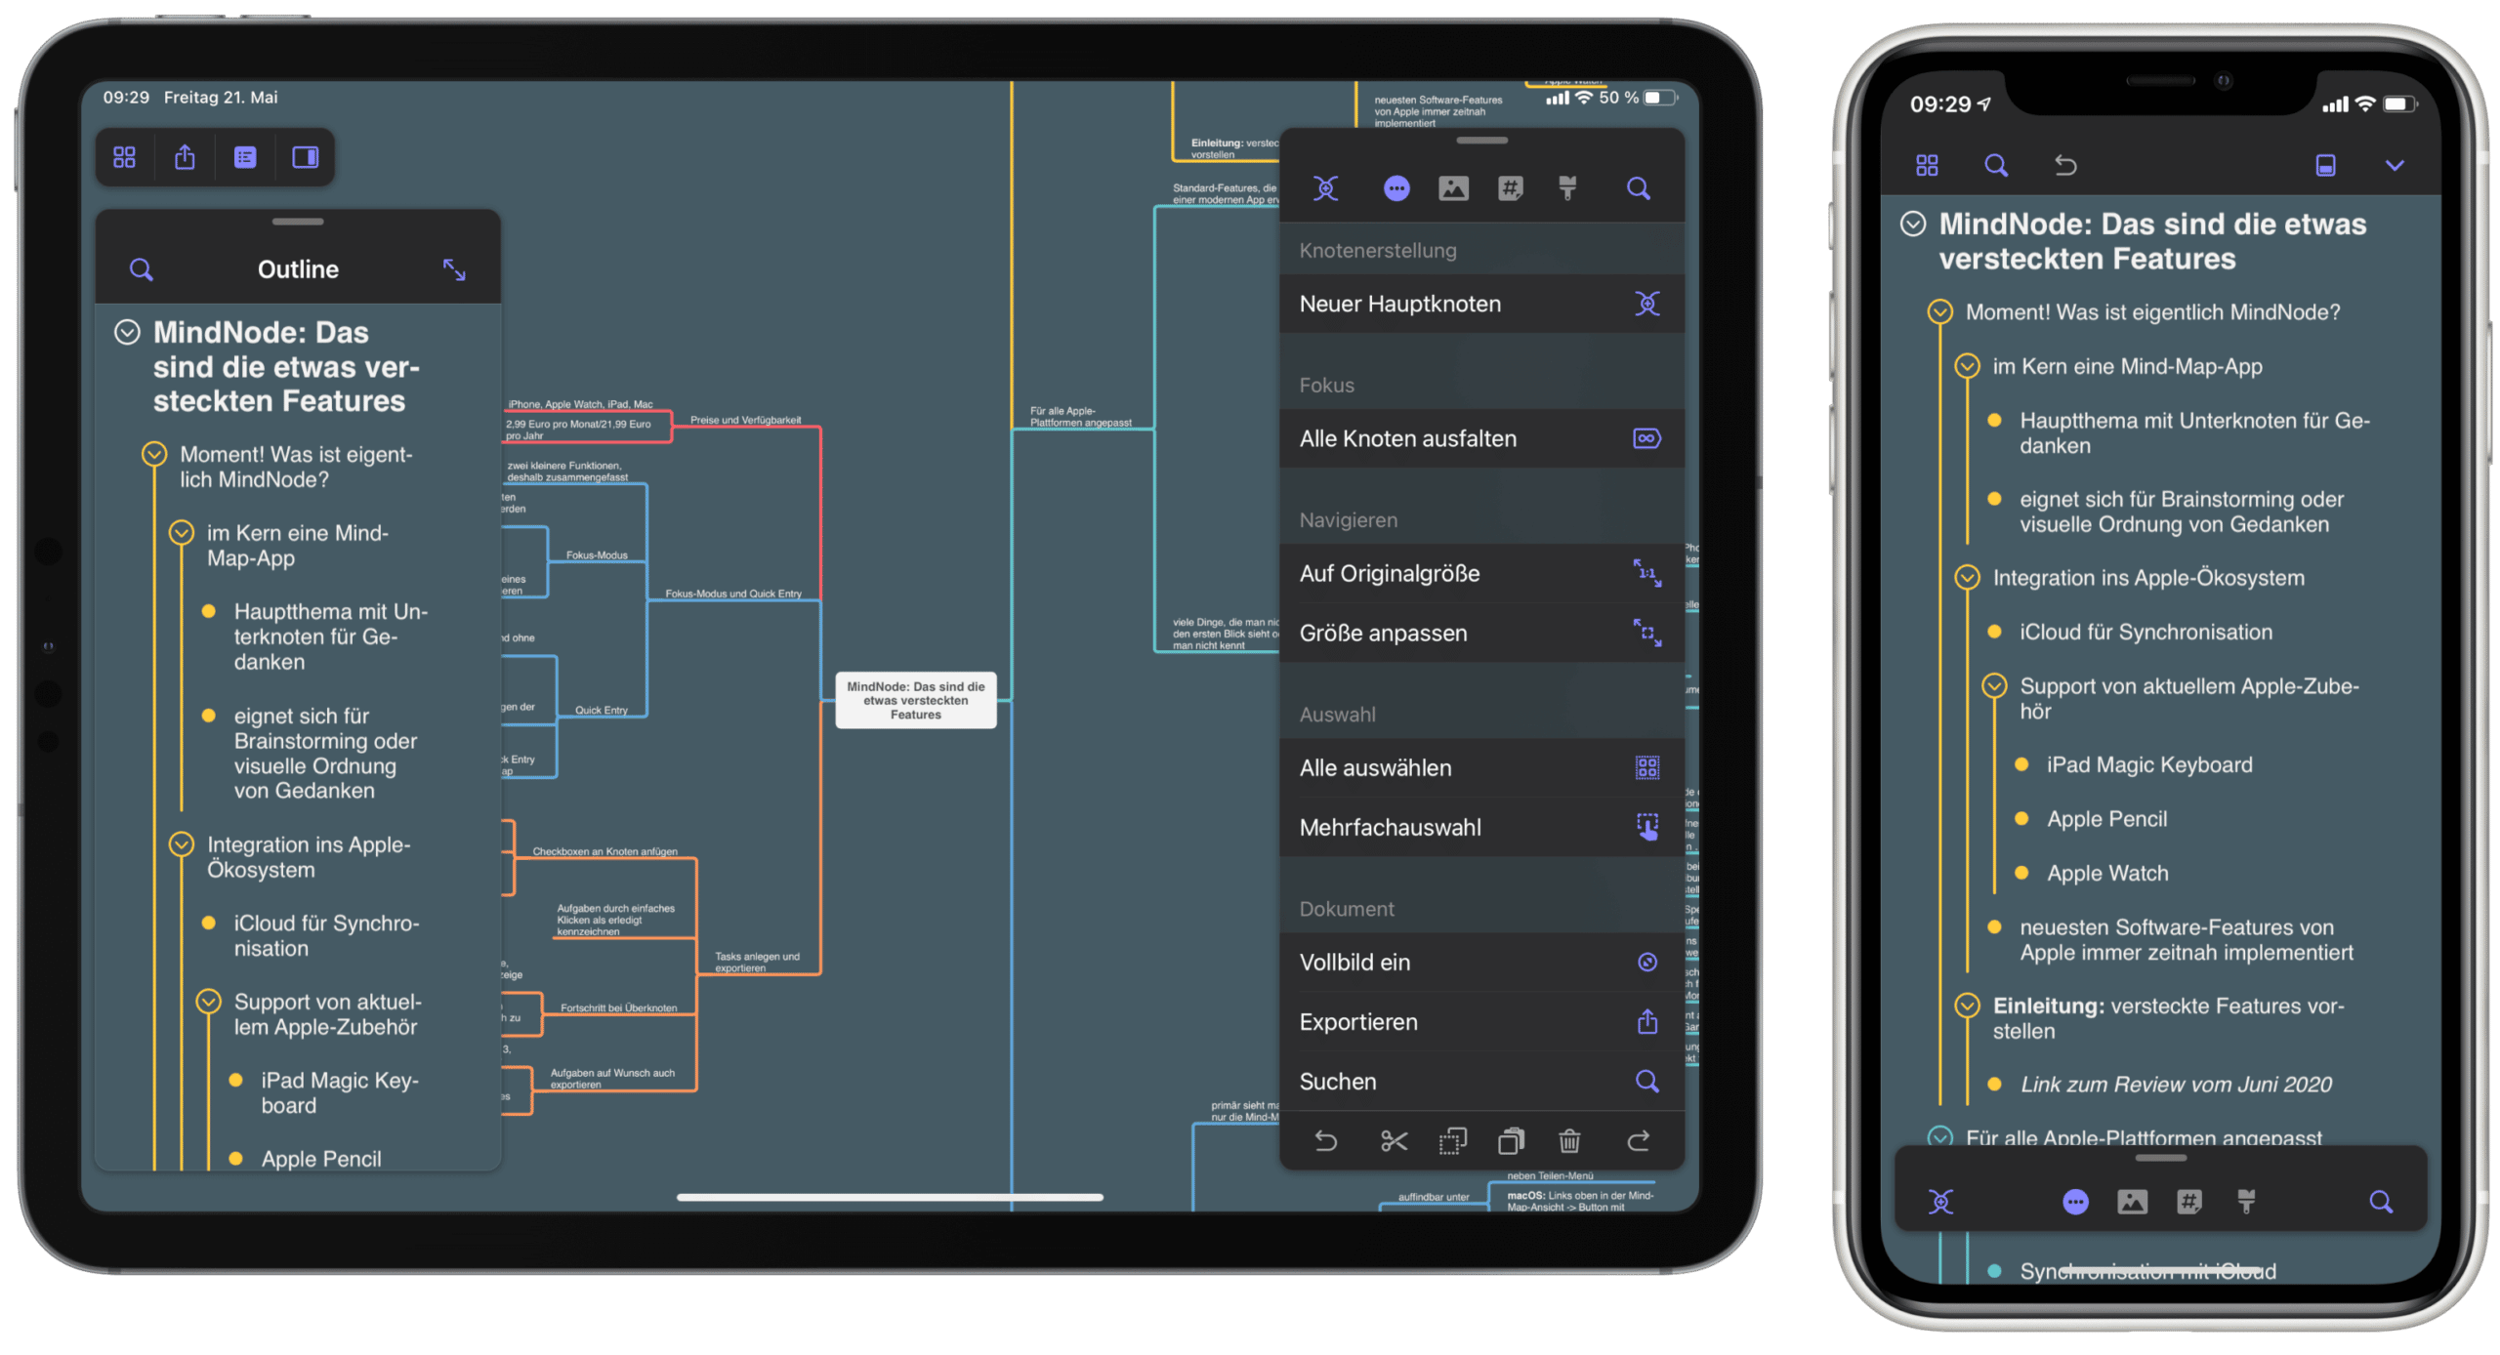Collapse 'Moment! Was ist eigentlich MindNode?' on iPhone
The image size is (2500, 1355).
coord(1939,311)
